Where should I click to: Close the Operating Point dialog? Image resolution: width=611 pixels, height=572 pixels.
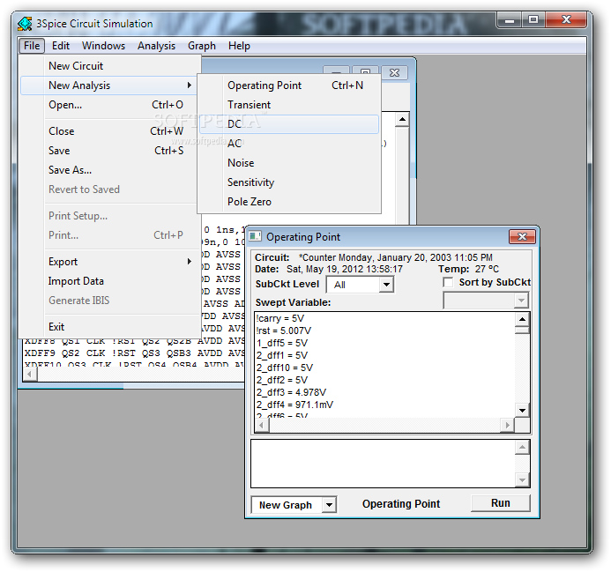[x=522, y=236]
